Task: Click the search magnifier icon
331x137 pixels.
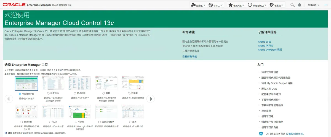Action: (293, 5)
